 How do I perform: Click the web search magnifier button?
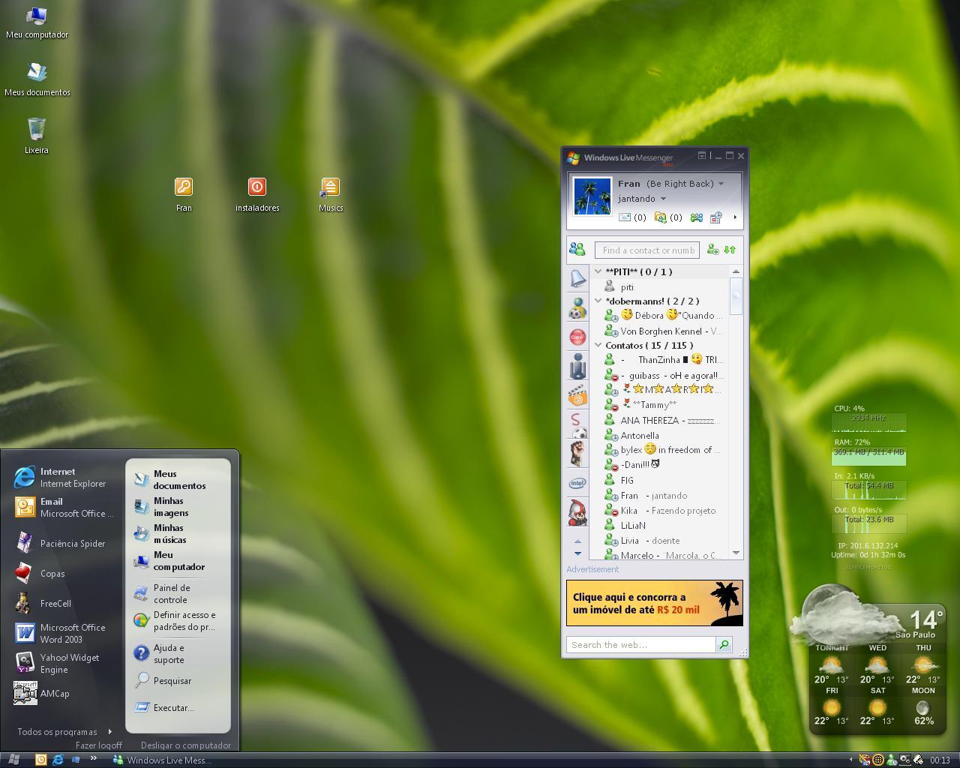(724, 644)
